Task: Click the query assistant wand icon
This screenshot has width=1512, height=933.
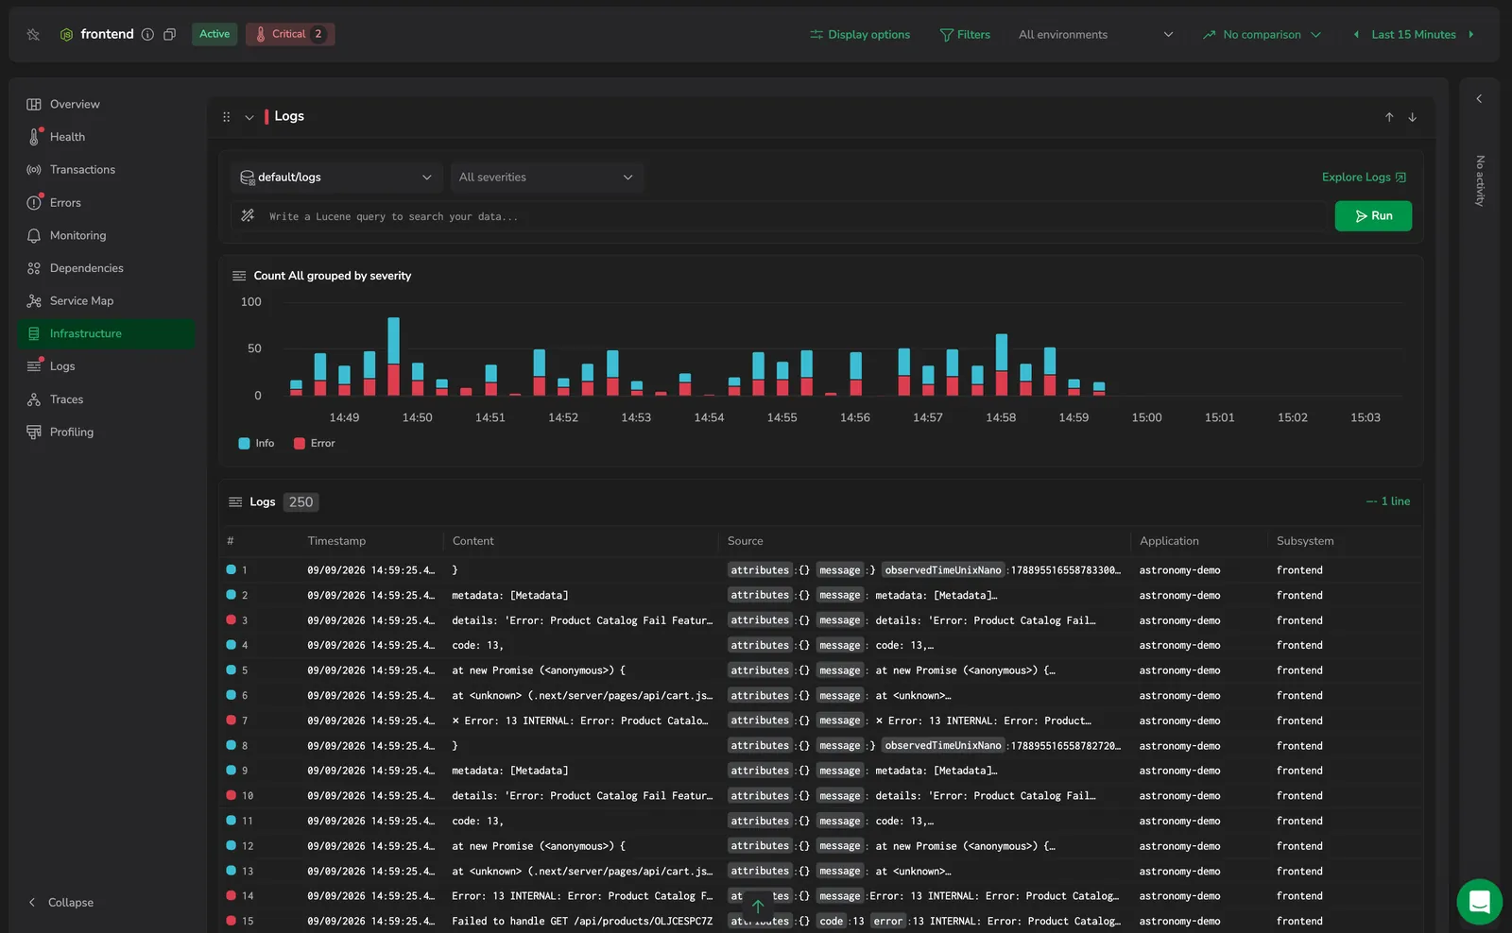Action: tap(248, 216)
